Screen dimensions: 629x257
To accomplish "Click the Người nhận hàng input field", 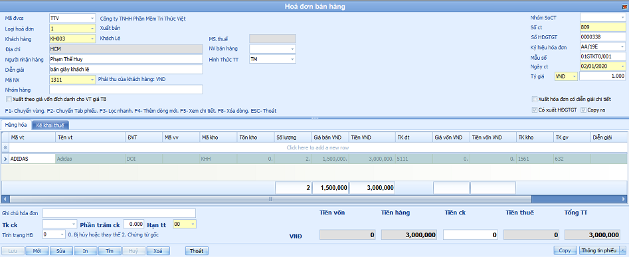I will pyautogui.click(x=126, y=59).
